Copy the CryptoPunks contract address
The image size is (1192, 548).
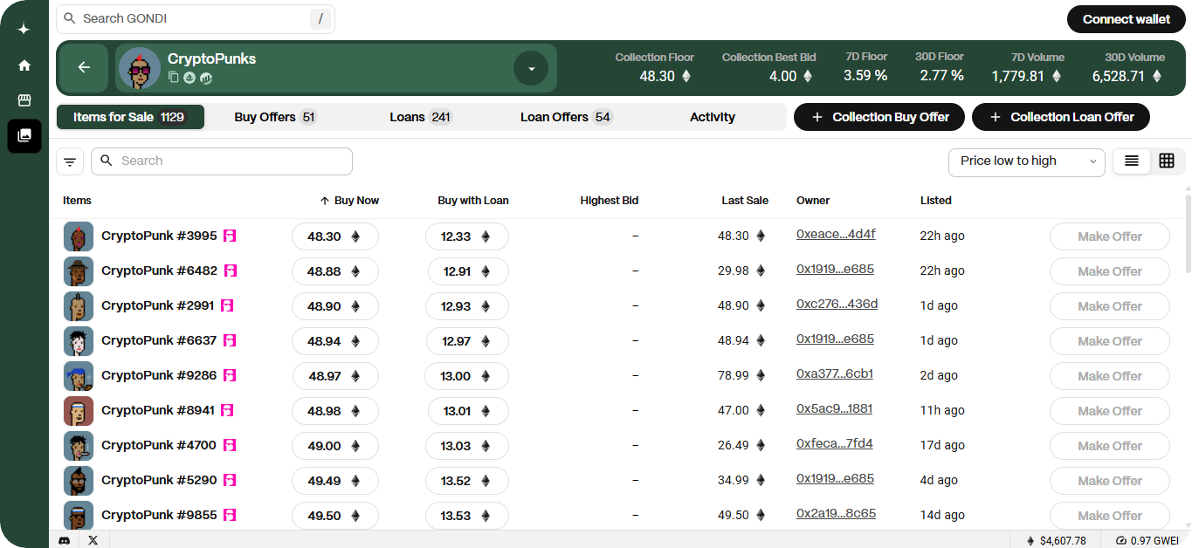pyautogui.click(x=174, y=78)
